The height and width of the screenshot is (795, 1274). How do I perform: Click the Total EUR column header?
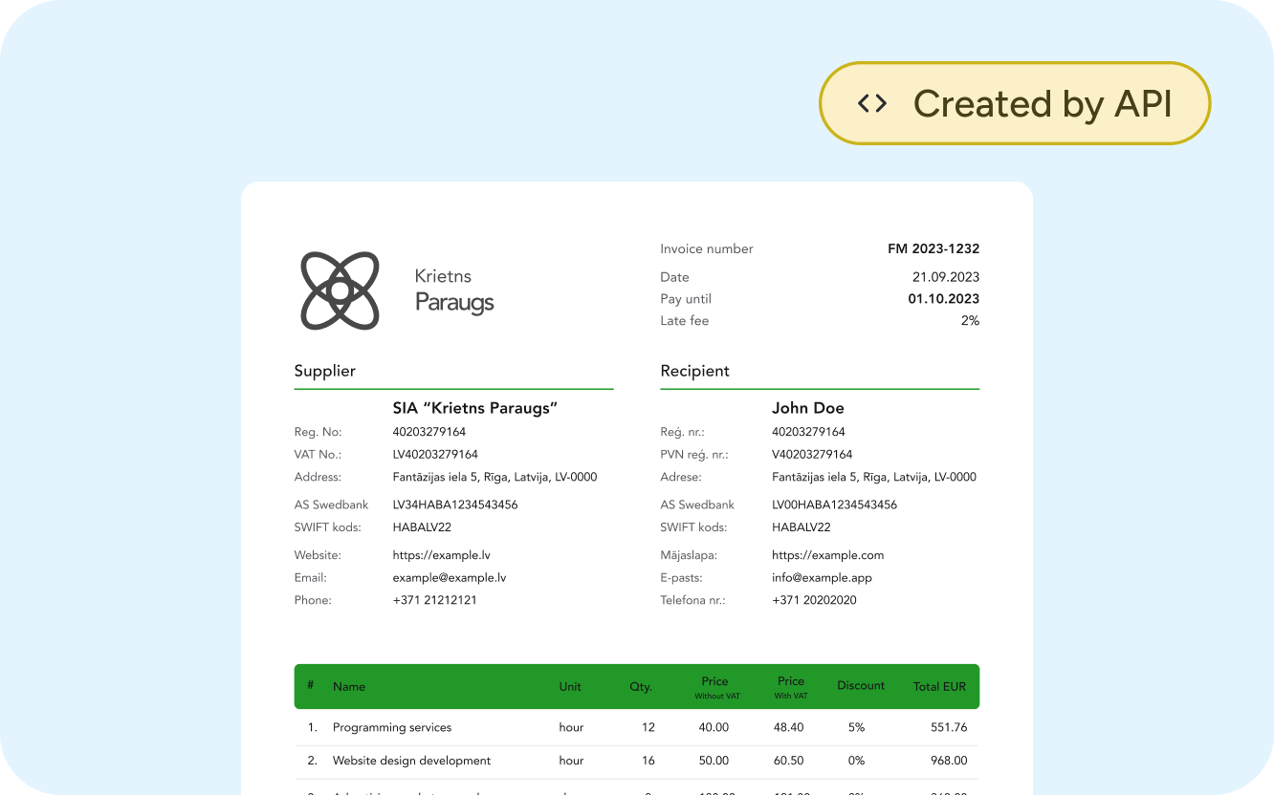940,687
